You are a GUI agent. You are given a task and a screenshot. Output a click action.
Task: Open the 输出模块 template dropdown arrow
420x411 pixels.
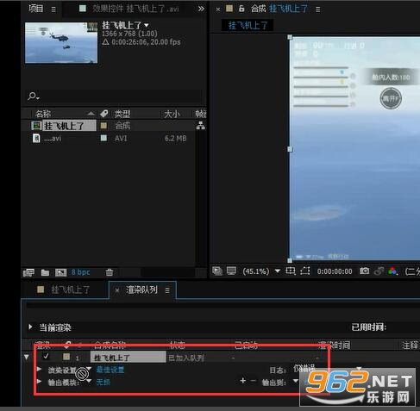point(89,381)
